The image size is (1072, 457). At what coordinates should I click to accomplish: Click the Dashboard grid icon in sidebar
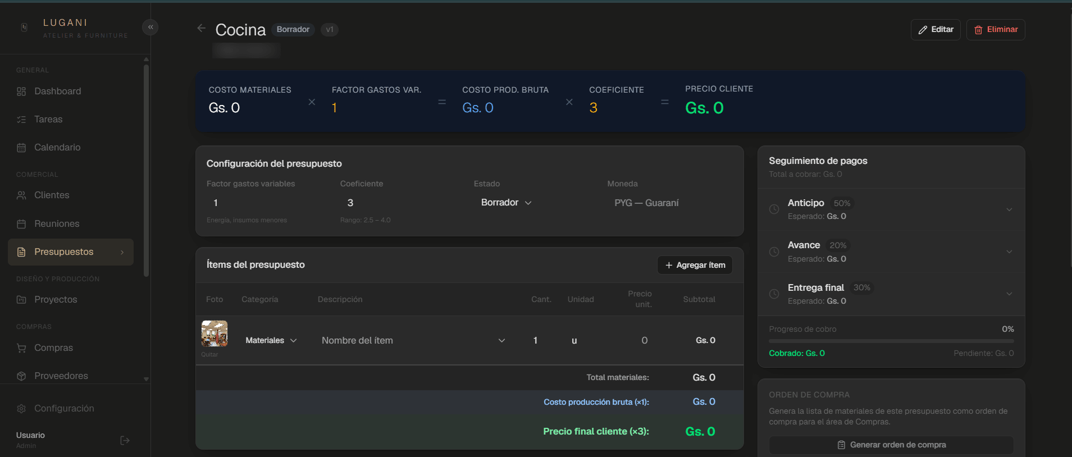click(21, 92)
